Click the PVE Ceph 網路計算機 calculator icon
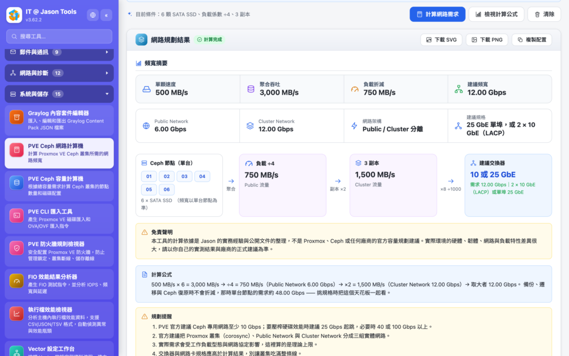The width and height of the screenshot is (569, 356). tap(17, 150)
